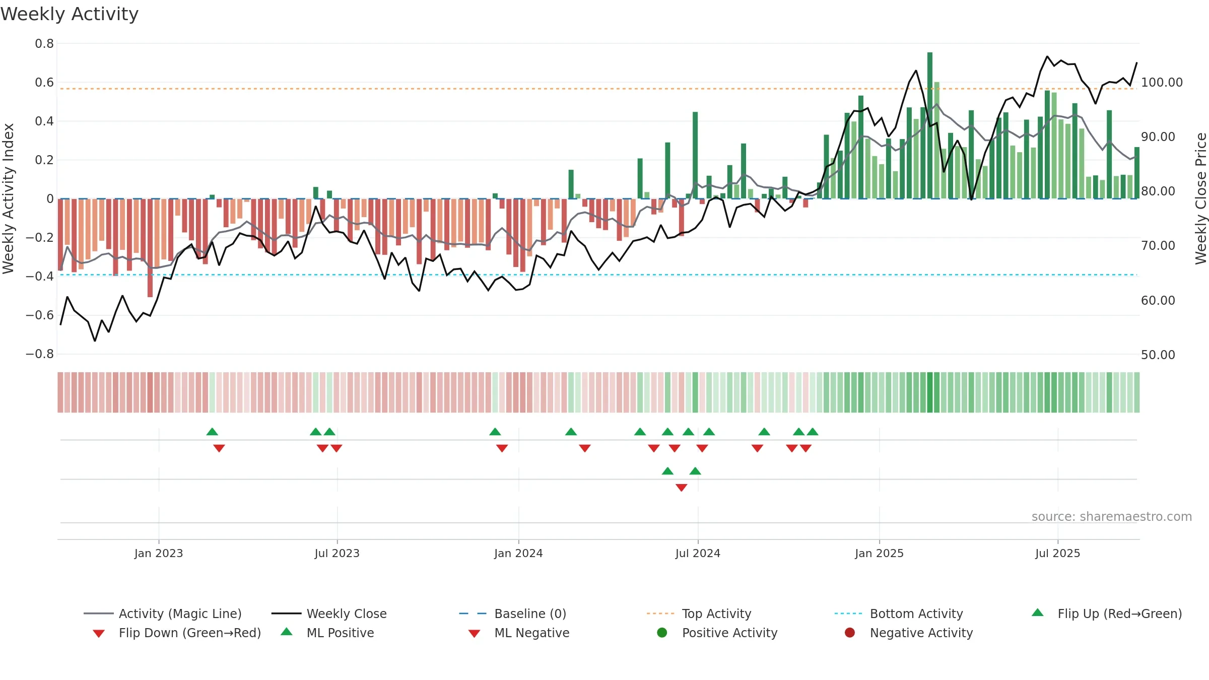Click the source: sharemaestro.com text
The width and height of the screenshot is (1209, 680).
[1112, 517]
